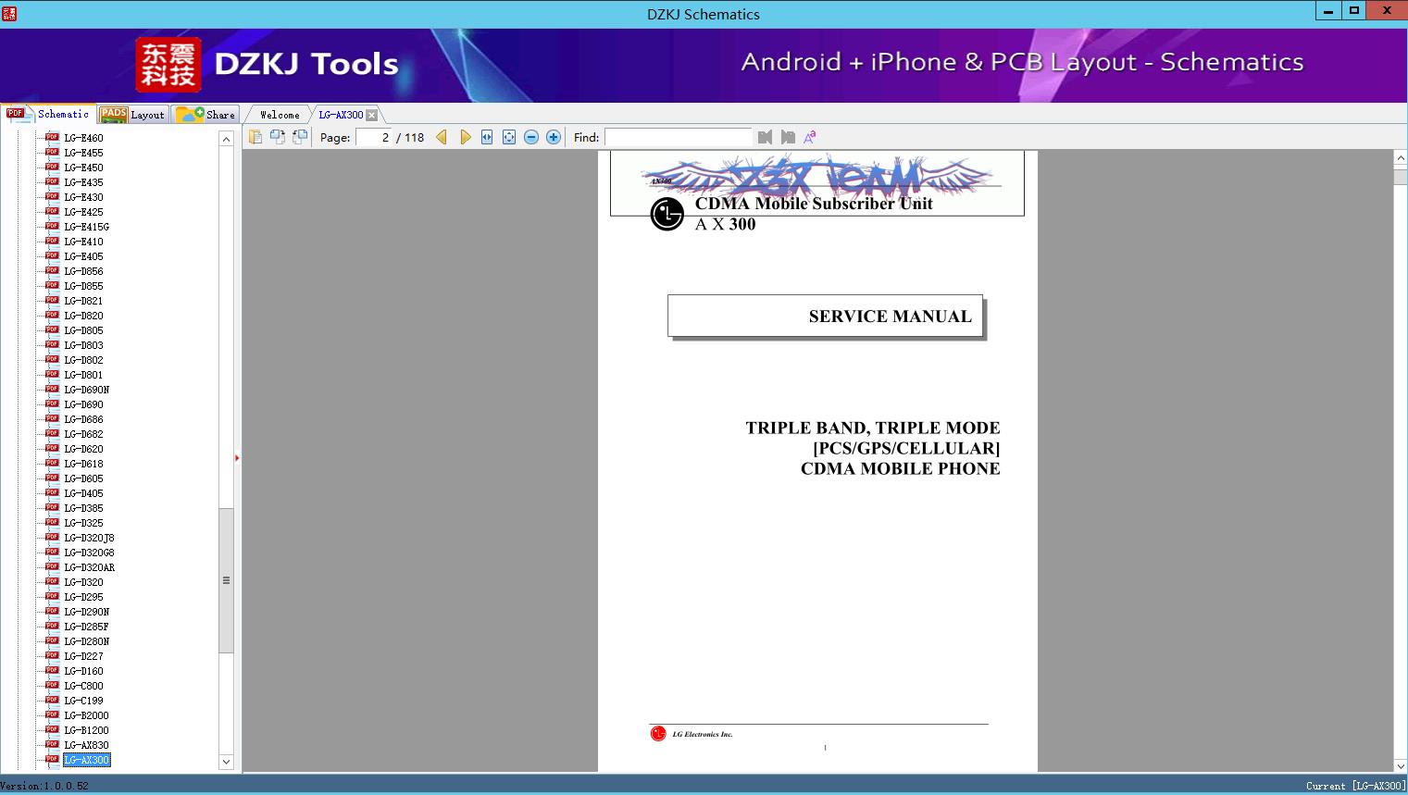Switch to the Schematic tab
The height and width of the screenshot is (795, 1408).
coord(48,114)
